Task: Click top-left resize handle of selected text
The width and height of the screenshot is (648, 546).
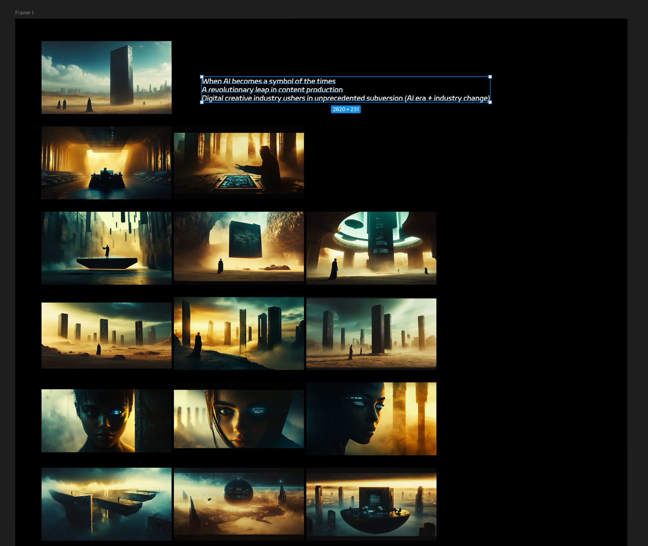Action: tap(202, 77)
